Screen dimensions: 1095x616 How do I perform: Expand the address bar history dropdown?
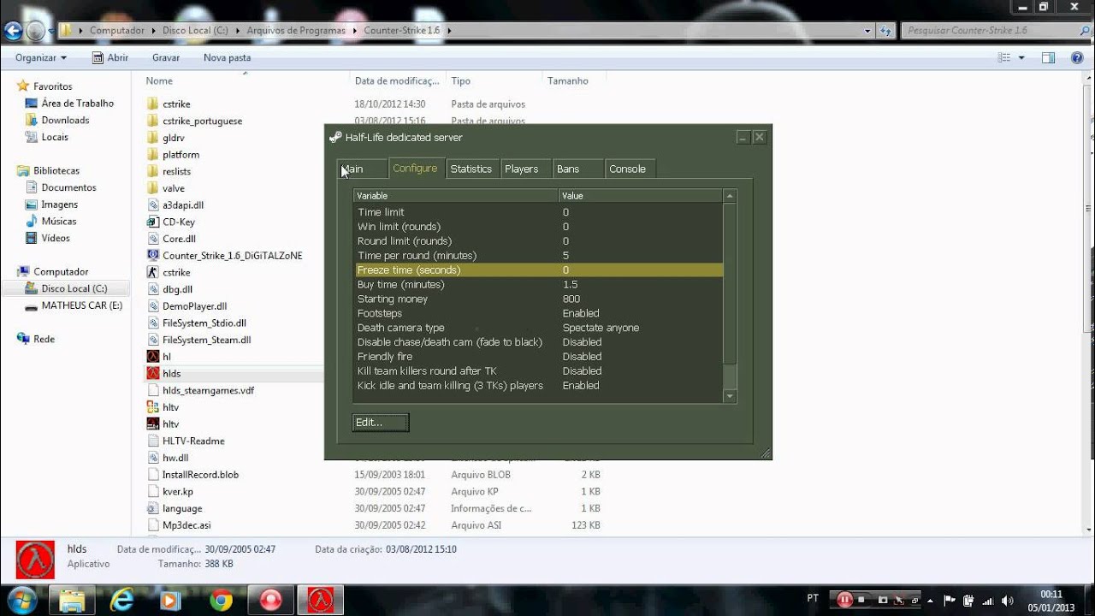867,31
